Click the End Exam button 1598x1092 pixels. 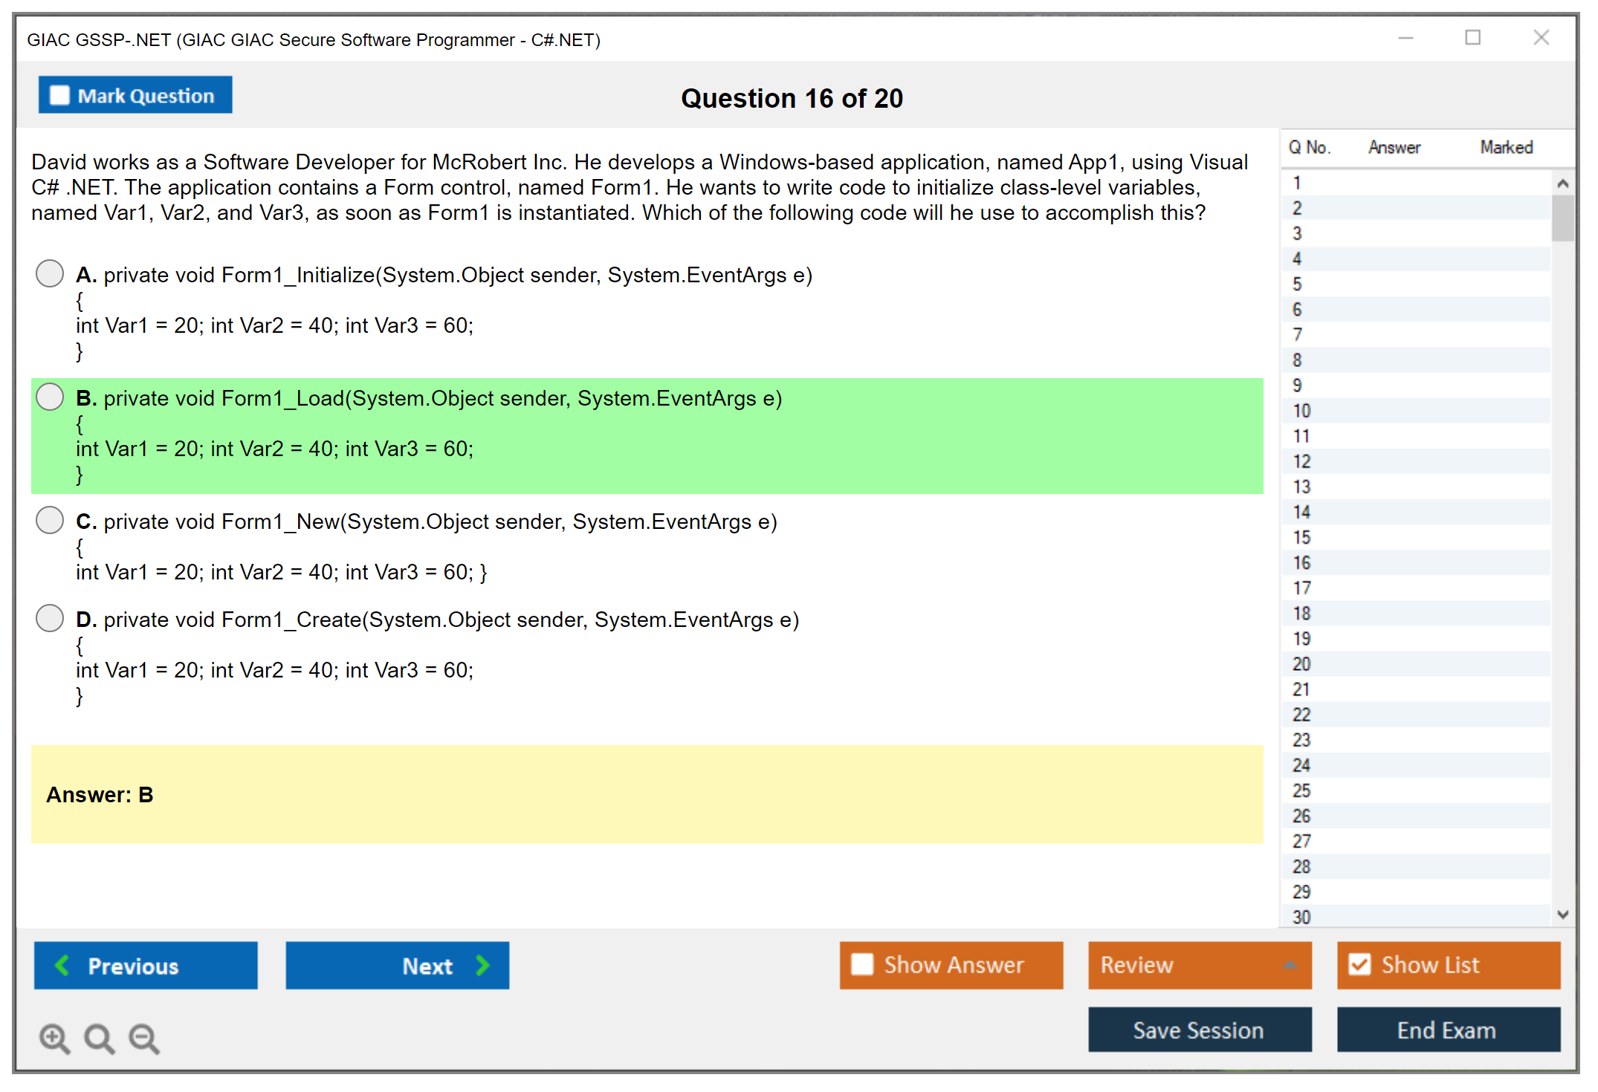(x=1447, y=1030)
